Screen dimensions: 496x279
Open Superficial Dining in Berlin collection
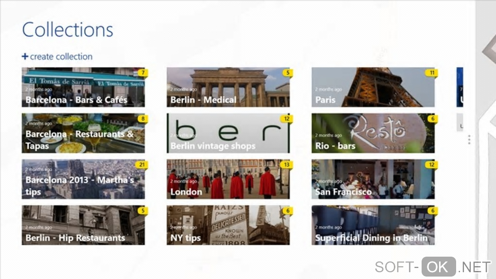pos(373,225)
